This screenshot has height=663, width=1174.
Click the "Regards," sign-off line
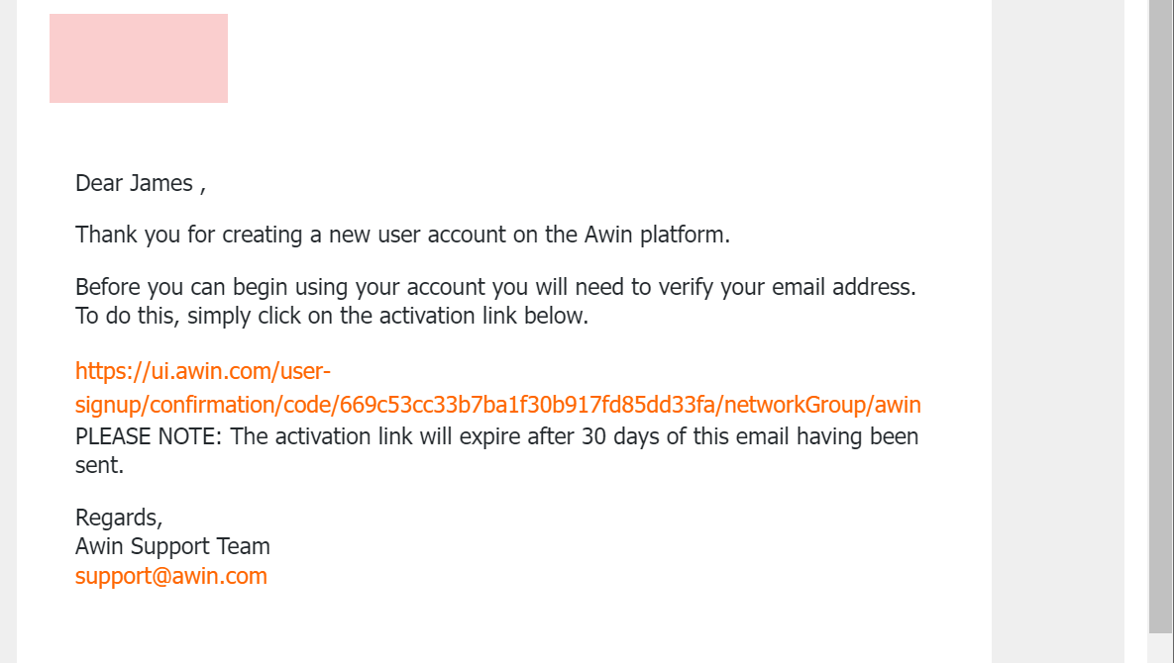[x=119, y=518]
